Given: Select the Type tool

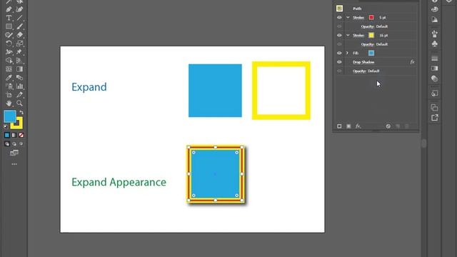Looking at the screenshot, I should (x=9, y=18).
